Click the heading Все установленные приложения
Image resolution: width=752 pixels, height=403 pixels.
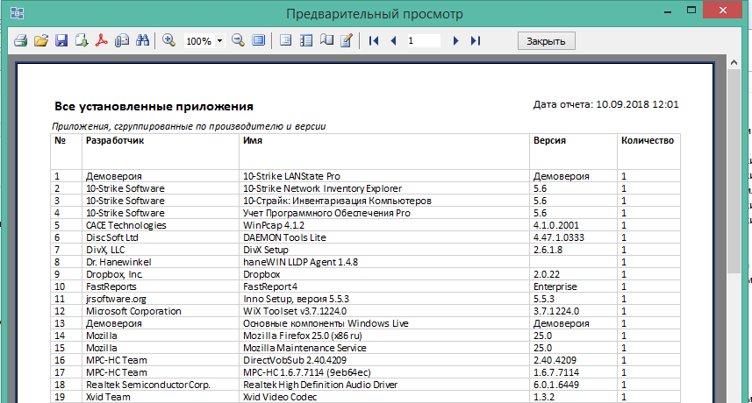tap(154, 106)
